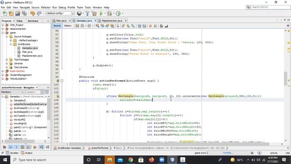Viewport: 291px width, 164px height.
Task: Toggle Sort by Source in the Navigator
Action: [47, 147]
